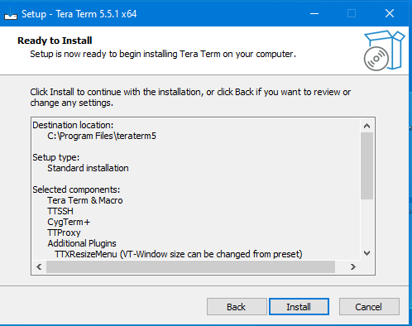
Task: Click the 'CygTerm+' component line
Action: [x=69, y=222]
